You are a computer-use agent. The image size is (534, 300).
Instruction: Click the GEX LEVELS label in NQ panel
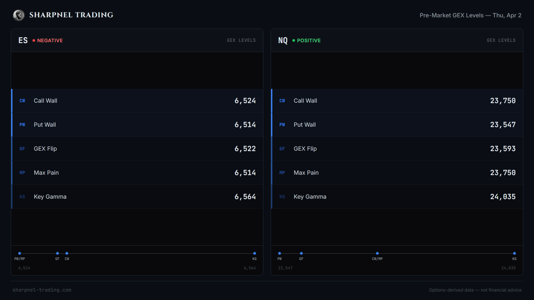[501, 40]
